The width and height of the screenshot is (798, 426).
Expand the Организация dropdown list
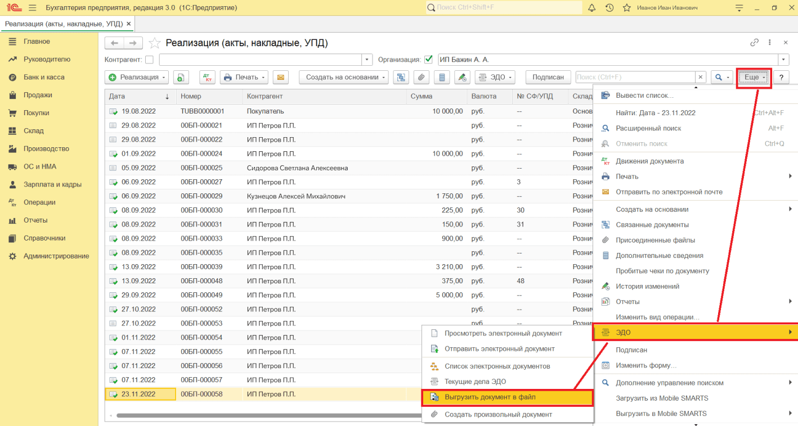click(x=783, y=60)
